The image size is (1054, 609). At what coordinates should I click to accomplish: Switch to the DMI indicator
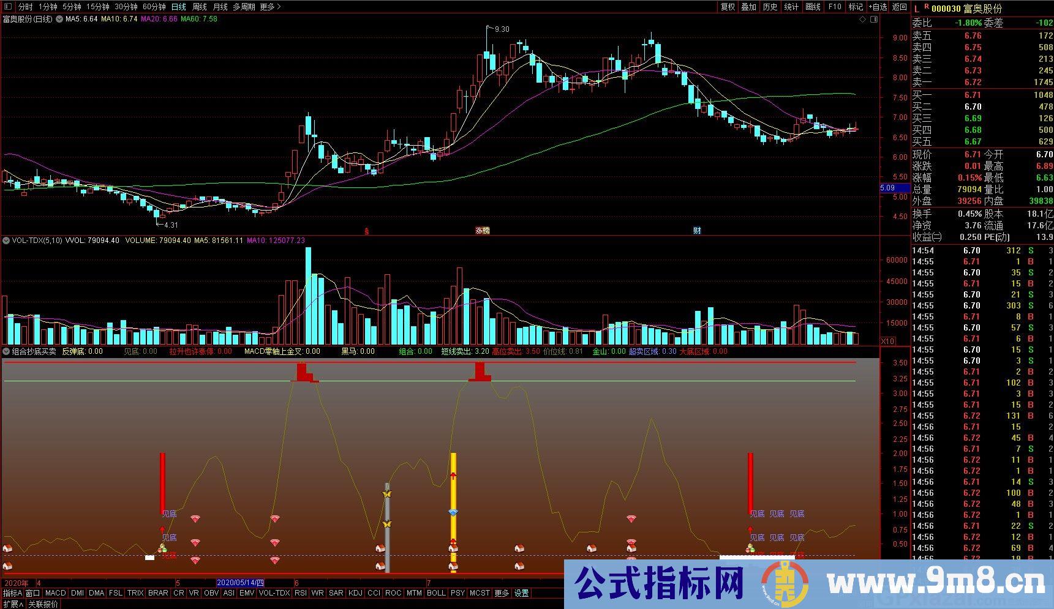(x=77, y=593)
